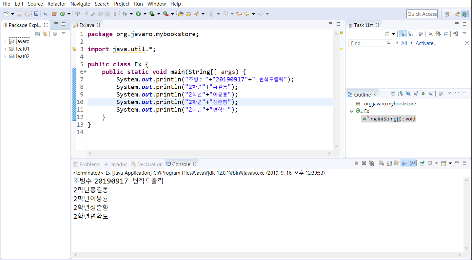Click the Save toolbar icon

pos(19,14)
